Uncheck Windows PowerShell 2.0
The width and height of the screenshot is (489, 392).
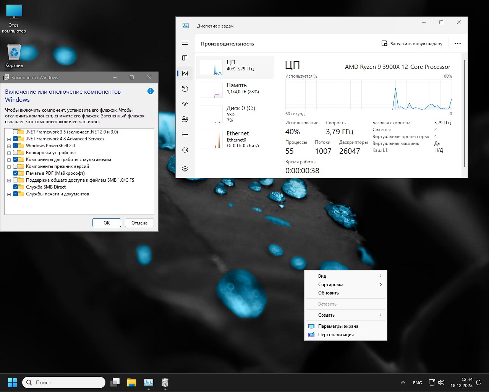(x=15, y=145)
